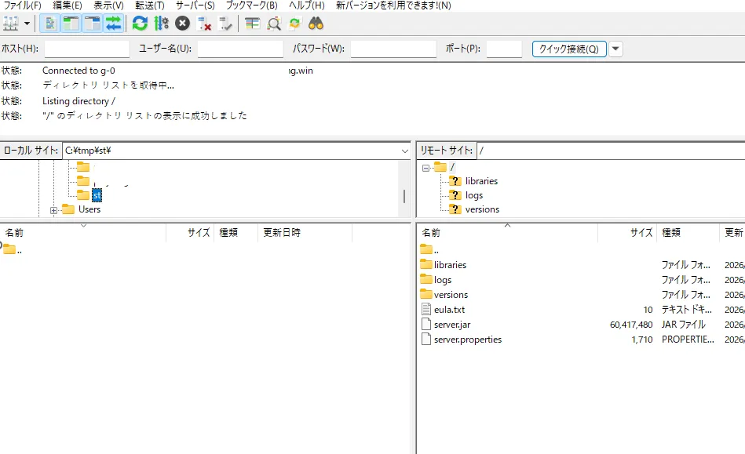745x454 pixels.
Task: Reconnect to the last used server
Action: coord(225,24)
